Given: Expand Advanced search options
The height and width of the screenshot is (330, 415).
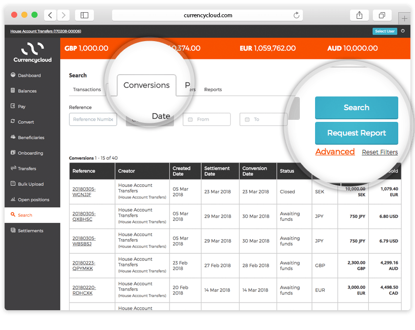Looking at the screenshot, I should tap(335, 152).
